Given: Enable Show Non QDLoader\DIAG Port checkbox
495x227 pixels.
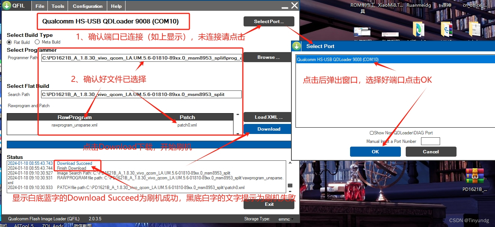Looking at the screenshot, I should click(x=372, y=133).
